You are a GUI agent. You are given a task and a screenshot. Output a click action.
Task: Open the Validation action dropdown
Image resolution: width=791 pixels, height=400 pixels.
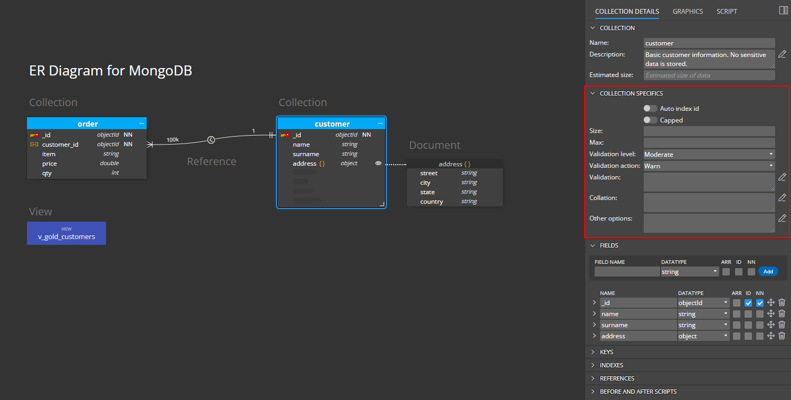tap(709, 166)
